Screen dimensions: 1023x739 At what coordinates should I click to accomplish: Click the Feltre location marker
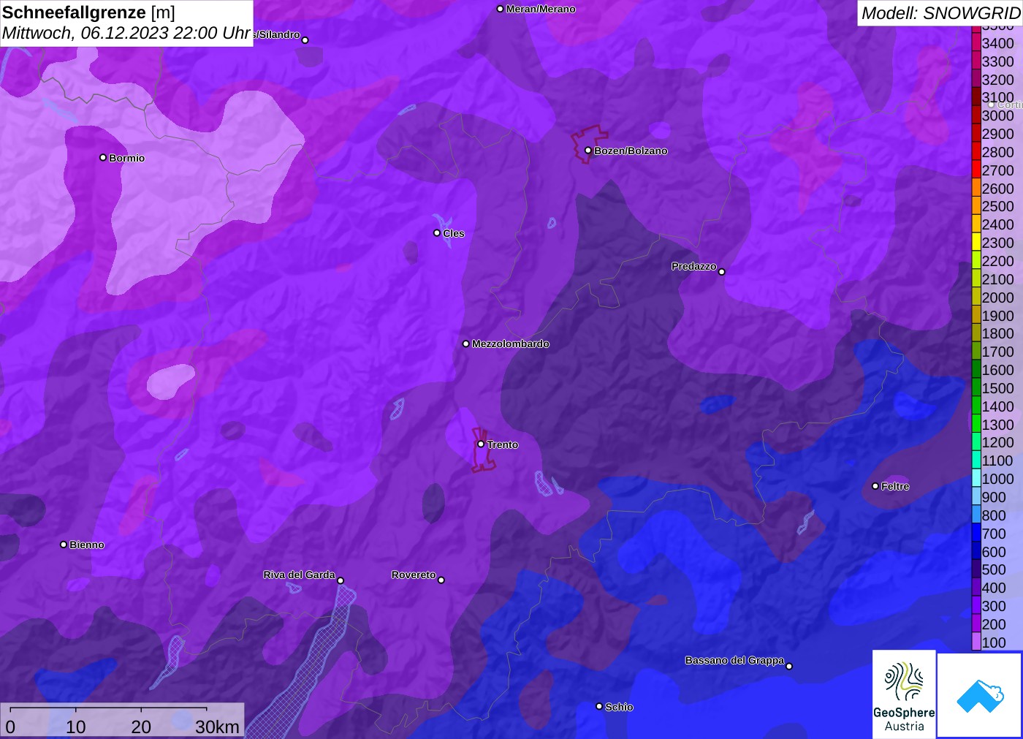(875, 486)
